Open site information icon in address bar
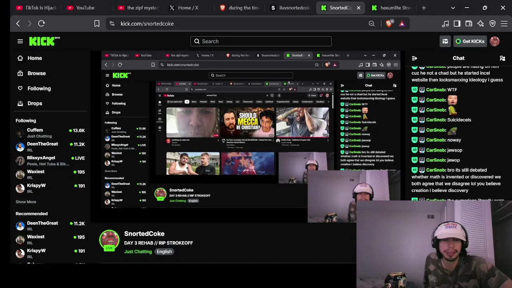Viewport: 512px width, 288px height. (x=112, y=24)
